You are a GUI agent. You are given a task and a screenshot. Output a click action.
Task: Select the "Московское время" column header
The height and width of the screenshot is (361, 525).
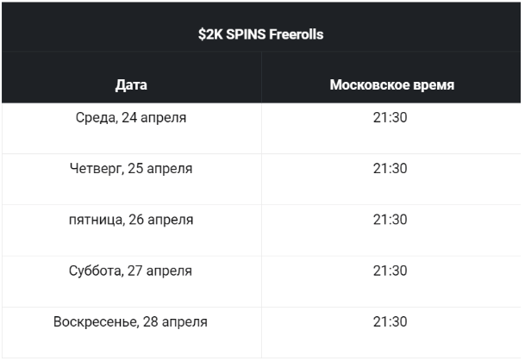point(391,85)
